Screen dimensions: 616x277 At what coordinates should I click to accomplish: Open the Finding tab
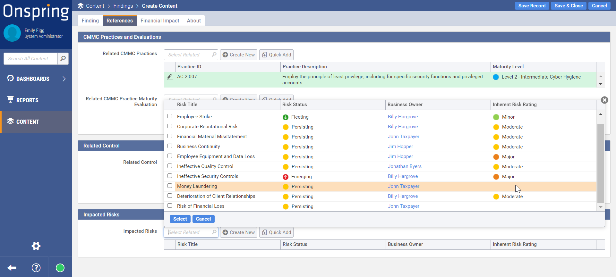point(90,21)
